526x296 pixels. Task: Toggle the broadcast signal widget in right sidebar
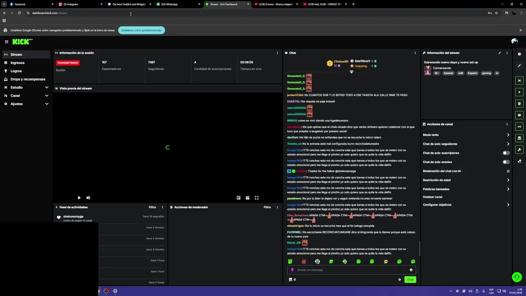(x=519, y=127)
